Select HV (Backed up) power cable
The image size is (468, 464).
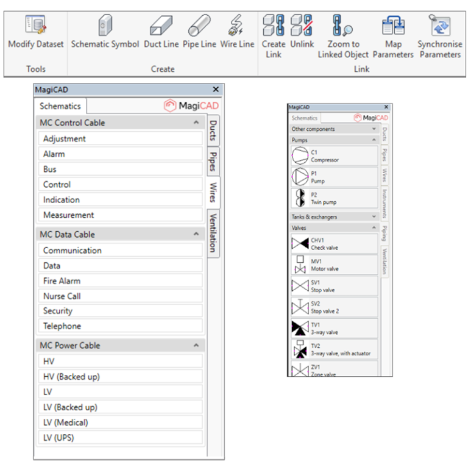point(120,377)
